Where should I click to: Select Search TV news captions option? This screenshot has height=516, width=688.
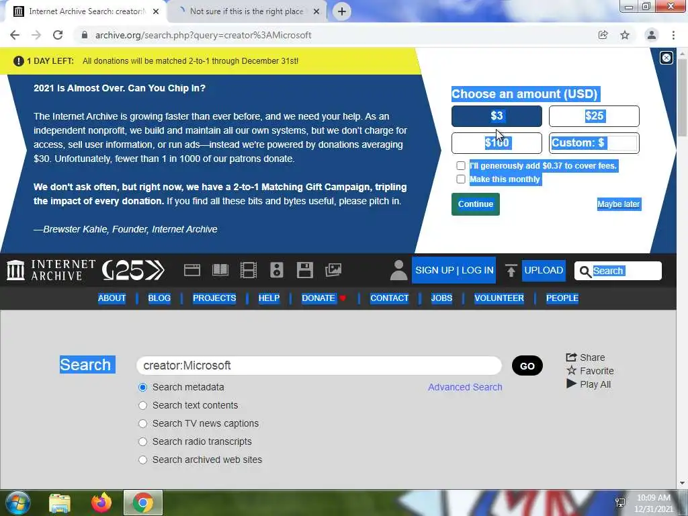142,423
